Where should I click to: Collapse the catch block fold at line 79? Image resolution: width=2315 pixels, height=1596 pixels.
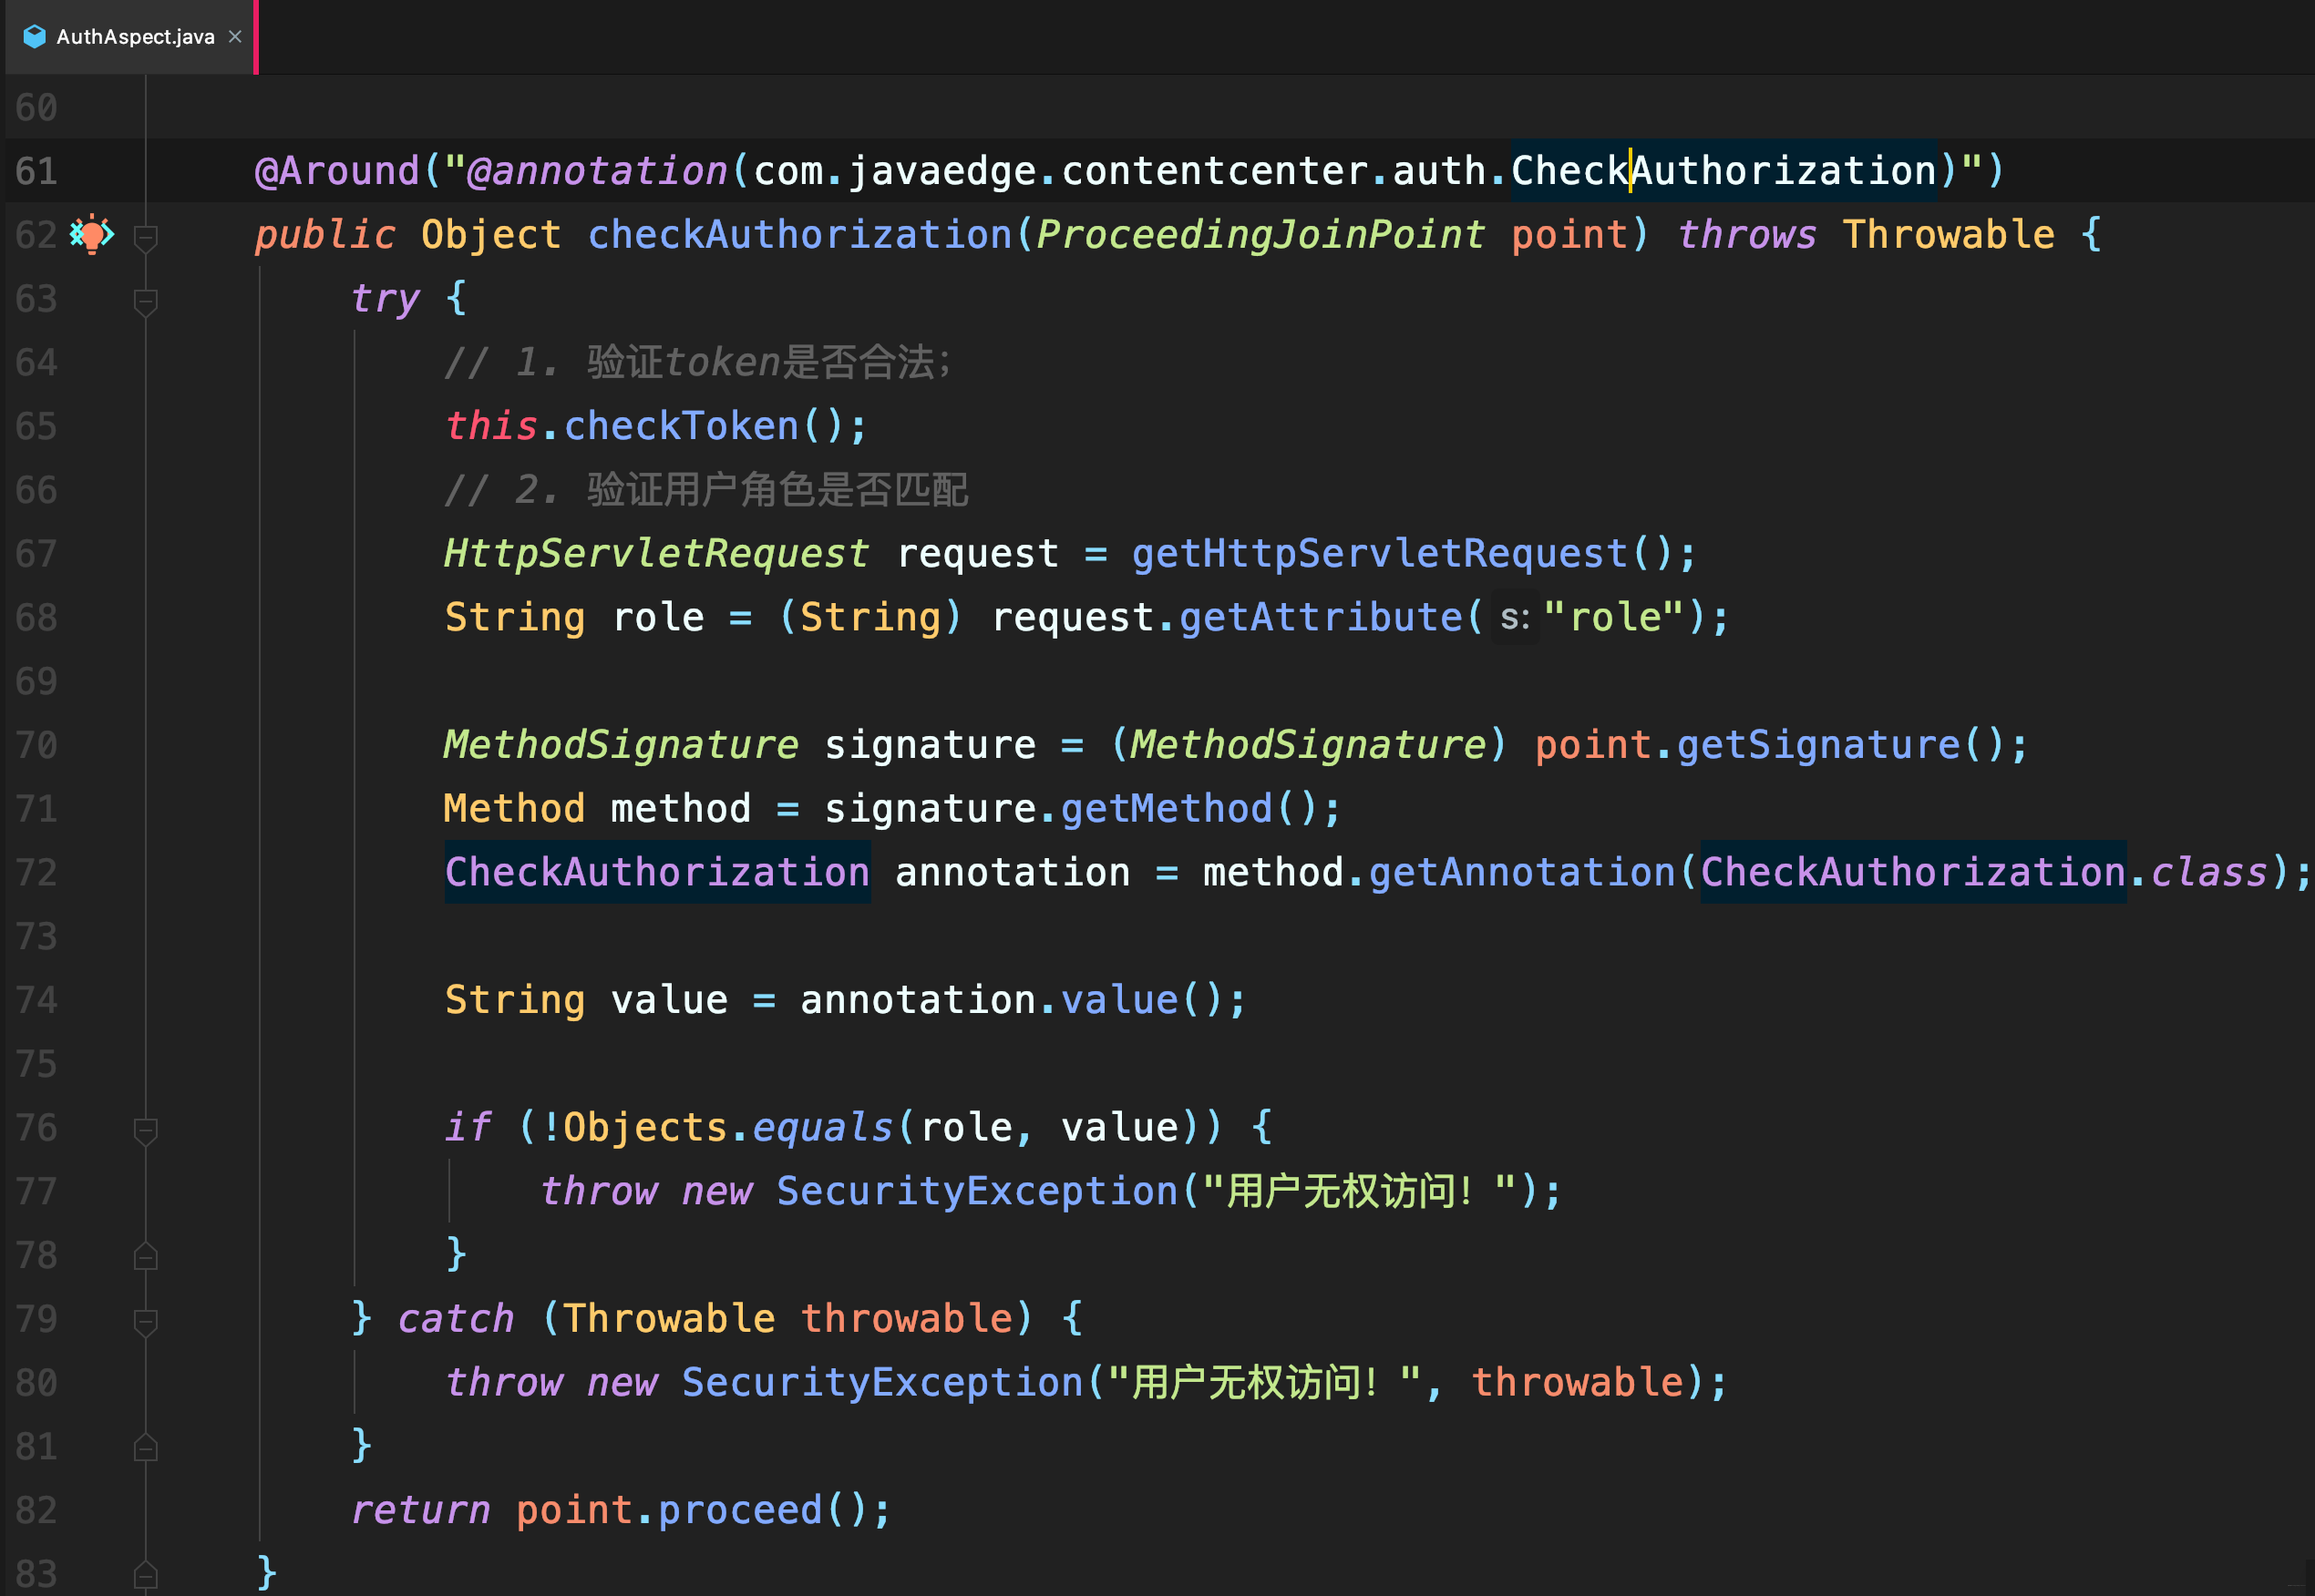145,1321
